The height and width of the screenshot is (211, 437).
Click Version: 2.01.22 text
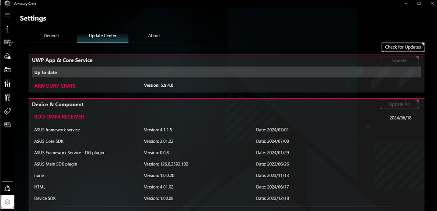pyautogui.click(x=159, y=141)
